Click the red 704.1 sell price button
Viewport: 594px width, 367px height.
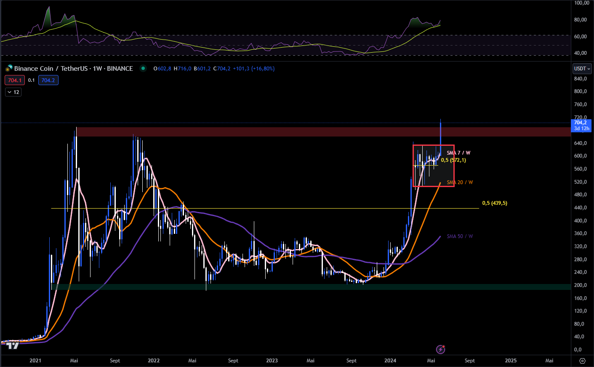click(15, 80)
